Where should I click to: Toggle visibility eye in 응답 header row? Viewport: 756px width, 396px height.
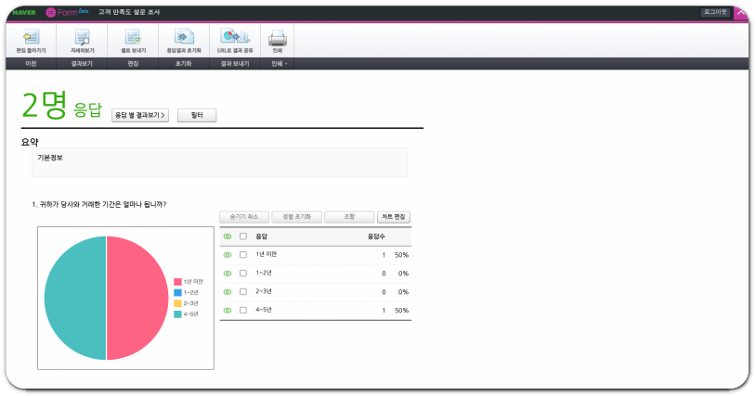(x=228, y=236)
